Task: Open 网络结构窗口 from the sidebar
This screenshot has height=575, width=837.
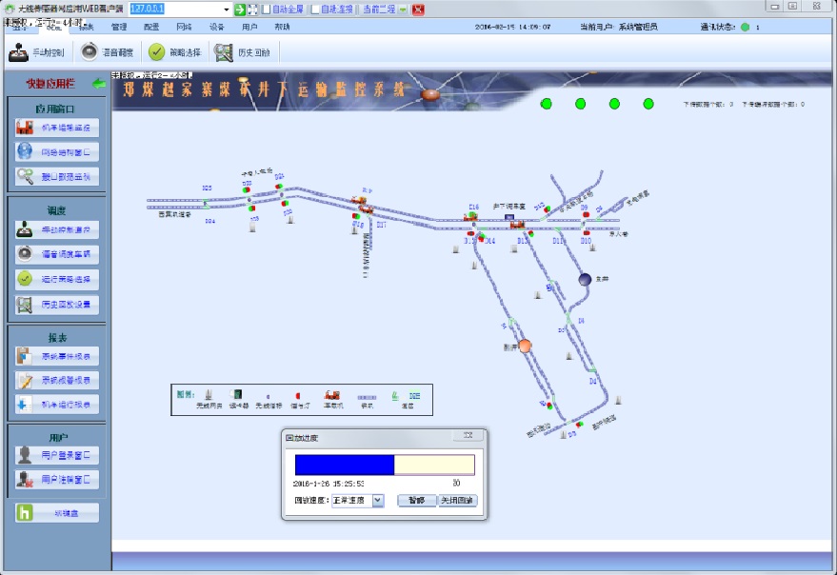Action: point(57,151)
